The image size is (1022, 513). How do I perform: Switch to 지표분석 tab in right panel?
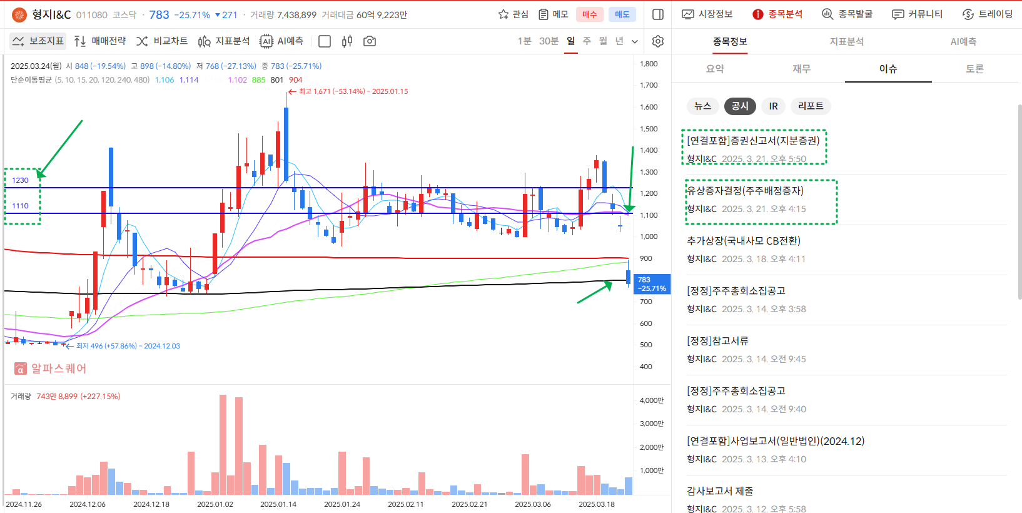[847, 41]
